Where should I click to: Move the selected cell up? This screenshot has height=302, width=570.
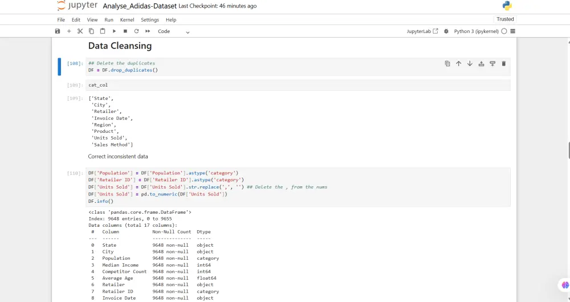(x=459, y=64)
